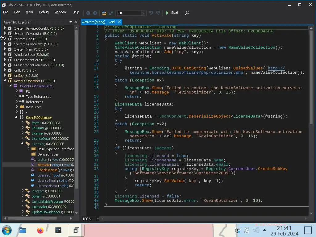Screen dimensions: 316x237
Task: Open the 100 % zoom dropdown
Action: (x=98, y=219)
